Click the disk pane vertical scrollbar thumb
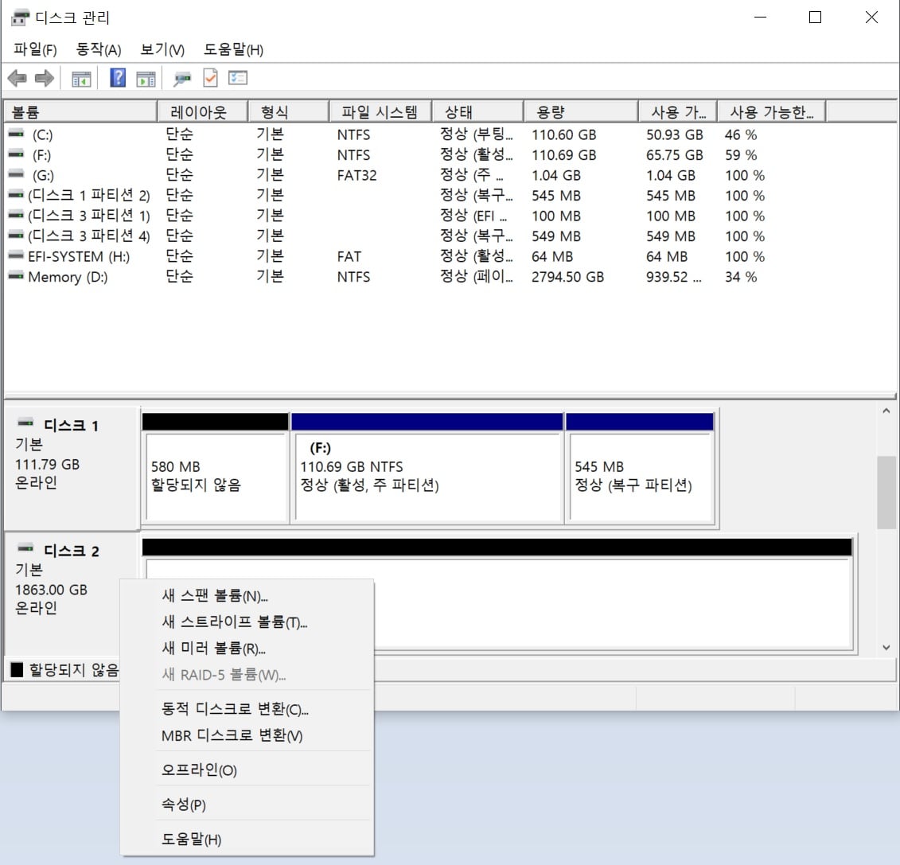 [886, 493]
